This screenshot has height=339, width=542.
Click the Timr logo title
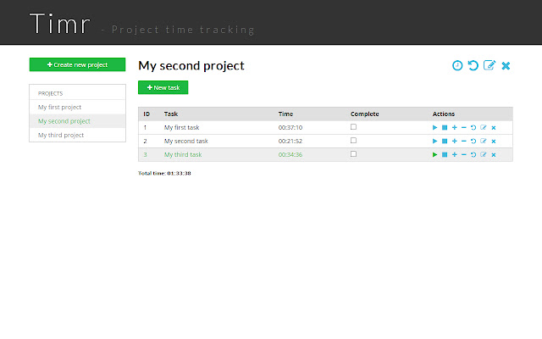[x=59, y=24]
